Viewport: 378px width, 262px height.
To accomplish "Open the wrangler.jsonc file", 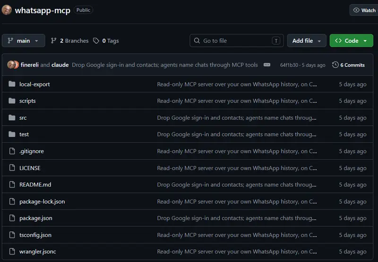I will tap(38, 252).
